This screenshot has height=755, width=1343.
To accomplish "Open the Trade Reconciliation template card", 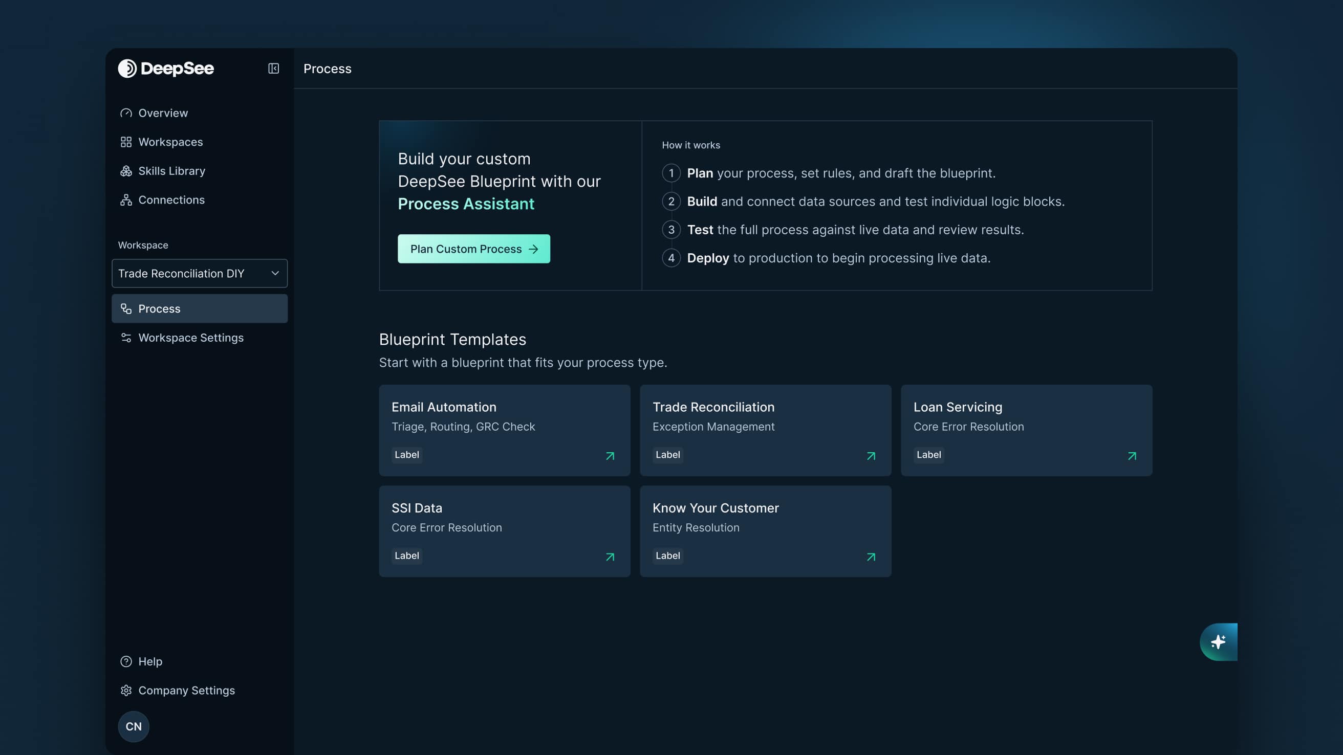I will pyautogui.click(x=765, y=430).
